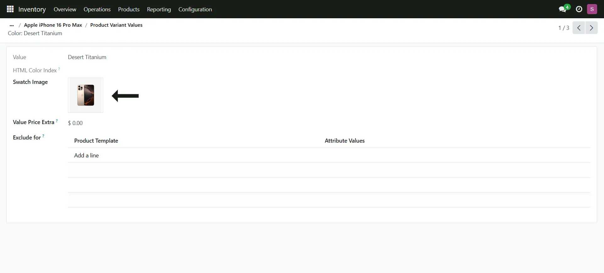
Task: Open the Operations menu
Action: pos(97,9)
